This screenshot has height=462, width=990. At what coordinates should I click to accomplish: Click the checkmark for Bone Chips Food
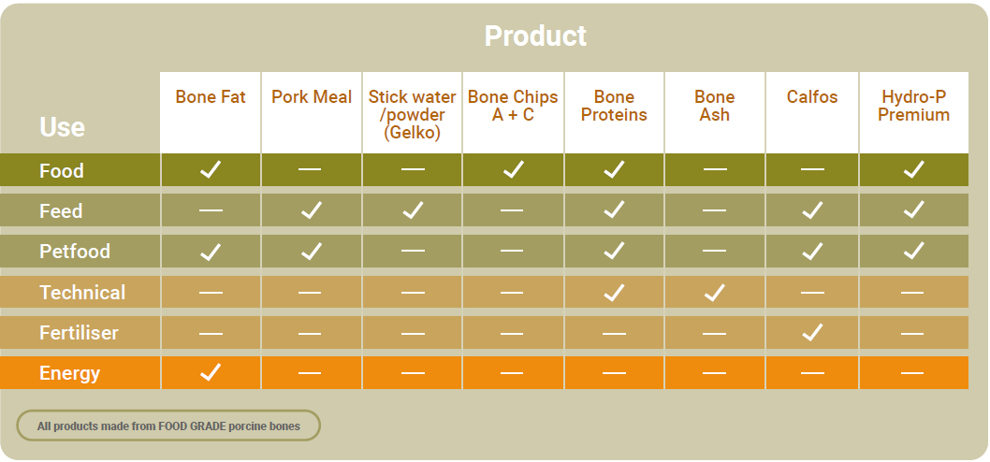click(x=513, y=170)
